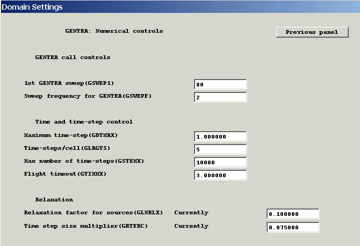
Task: Click the 1st GENTRA sweep(GSWEP1) label
Action: (x=69, y=83)
